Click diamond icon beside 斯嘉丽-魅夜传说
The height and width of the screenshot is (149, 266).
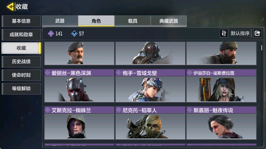click(x=189, y=110)
